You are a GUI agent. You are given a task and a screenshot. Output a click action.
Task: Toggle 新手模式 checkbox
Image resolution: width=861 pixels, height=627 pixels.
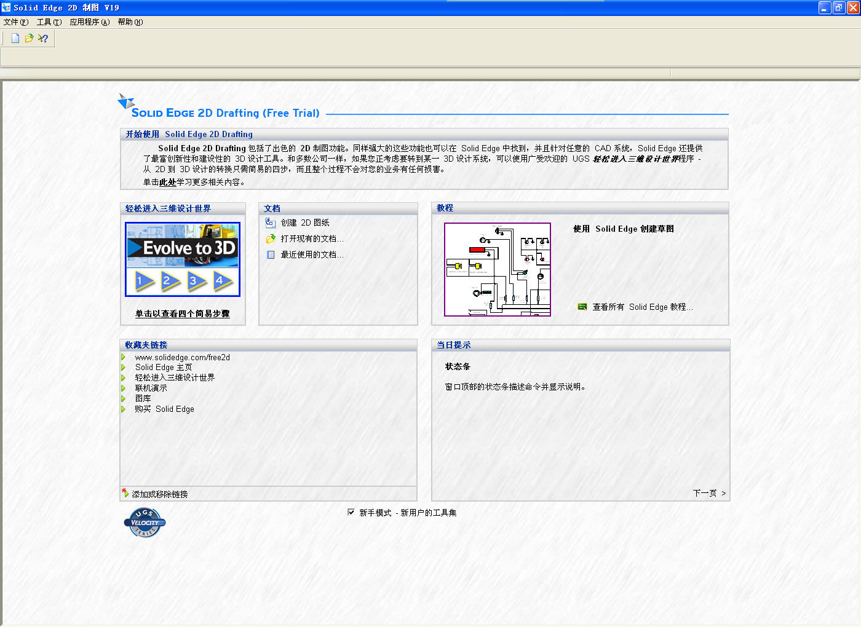click(351, 512)
